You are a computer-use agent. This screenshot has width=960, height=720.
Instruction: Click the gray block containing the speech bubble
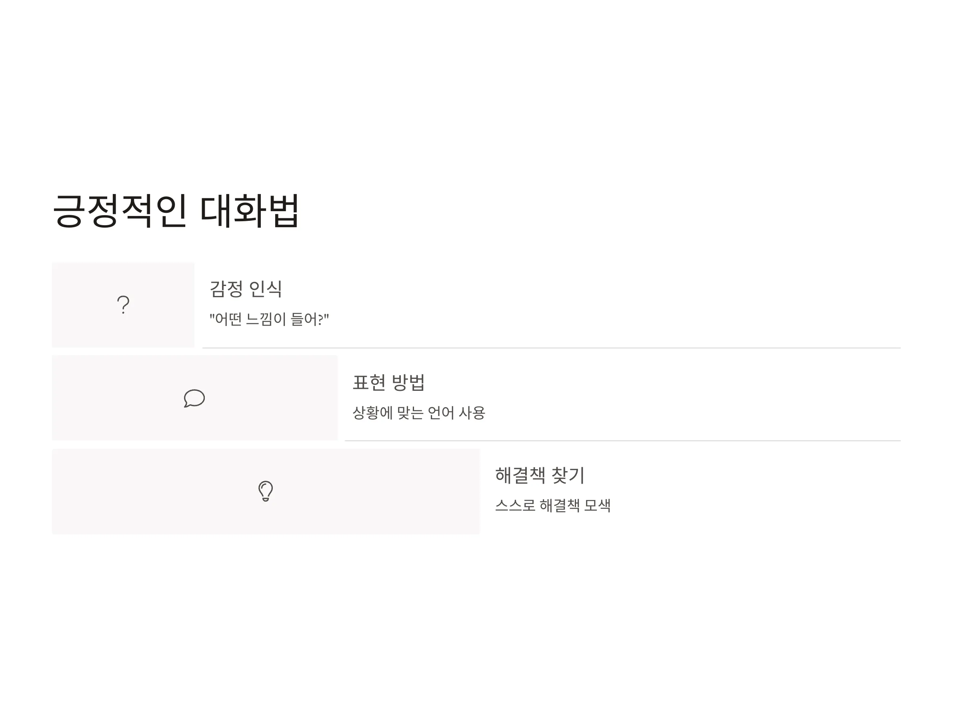click(x=194, y=398)
